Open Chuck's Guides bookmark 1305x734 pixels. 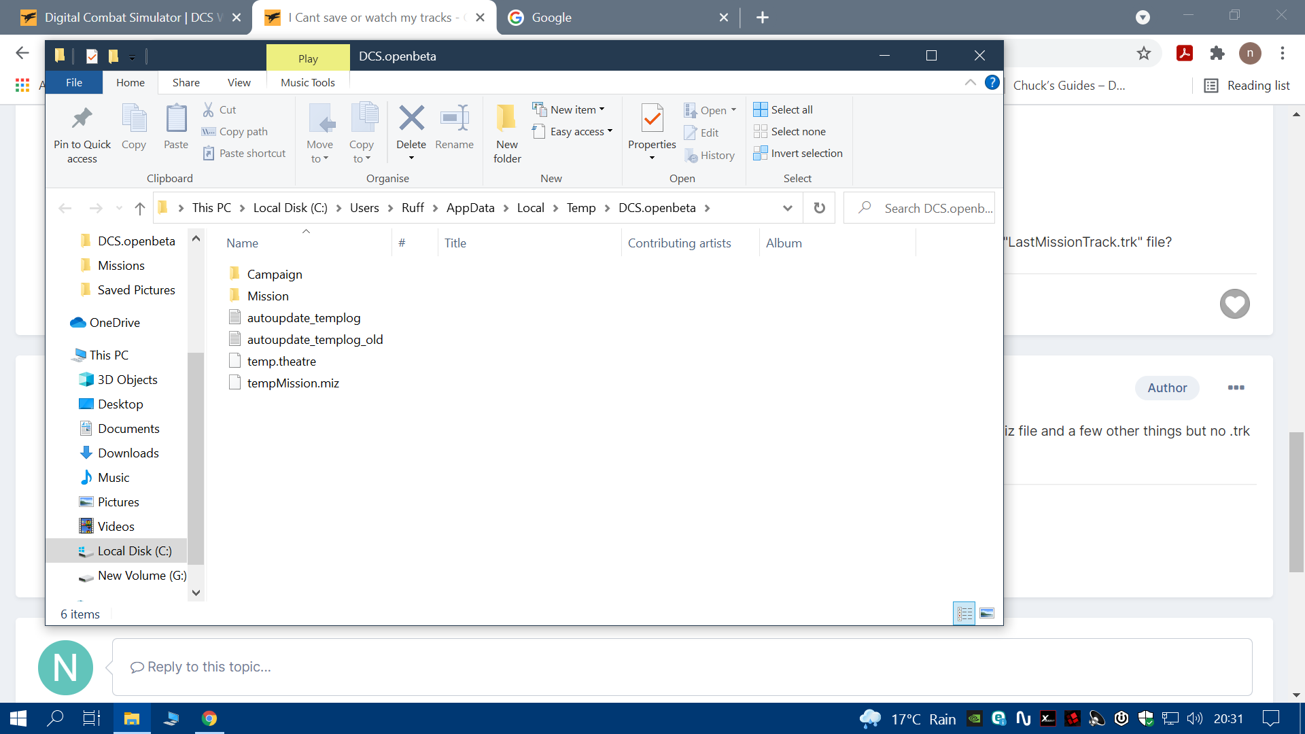(1068, 86)
